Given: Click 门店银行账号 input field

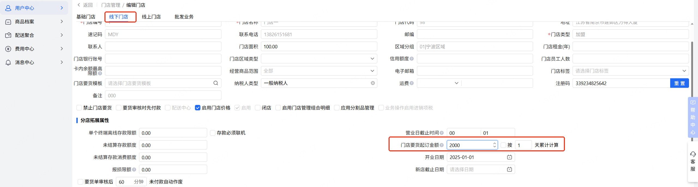Looking at the screenshot, I should 163,59.
